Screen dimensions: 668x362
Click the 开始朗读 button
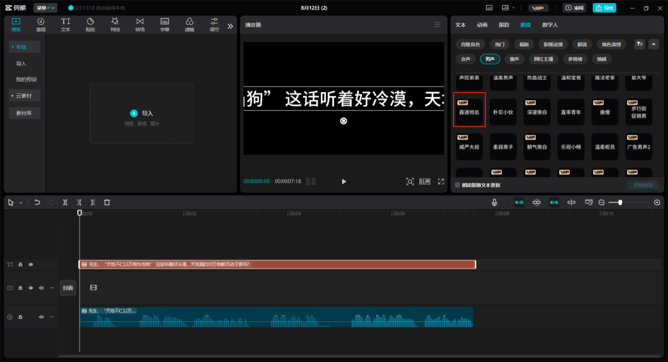(643, 185)
